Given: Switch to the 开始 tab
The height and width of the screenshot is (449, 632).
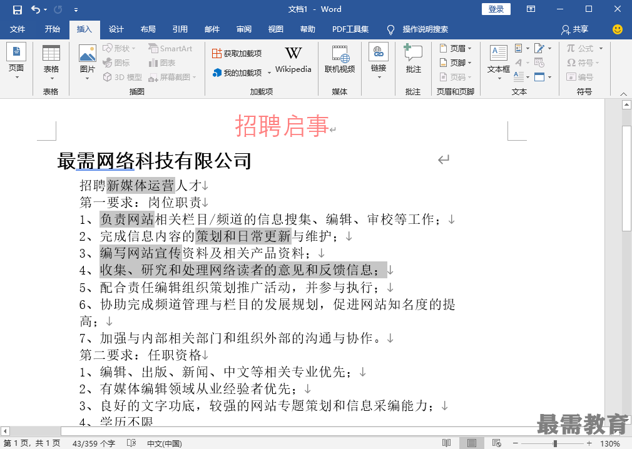Looking at the screenshot, I should click(53, 29).
